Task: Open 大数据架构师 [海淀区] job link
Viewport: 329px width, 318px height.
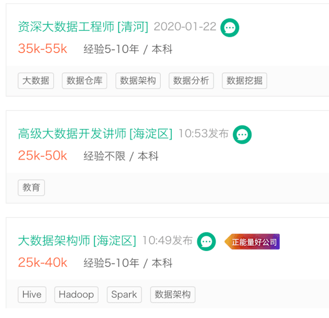Action: [77, 241]
